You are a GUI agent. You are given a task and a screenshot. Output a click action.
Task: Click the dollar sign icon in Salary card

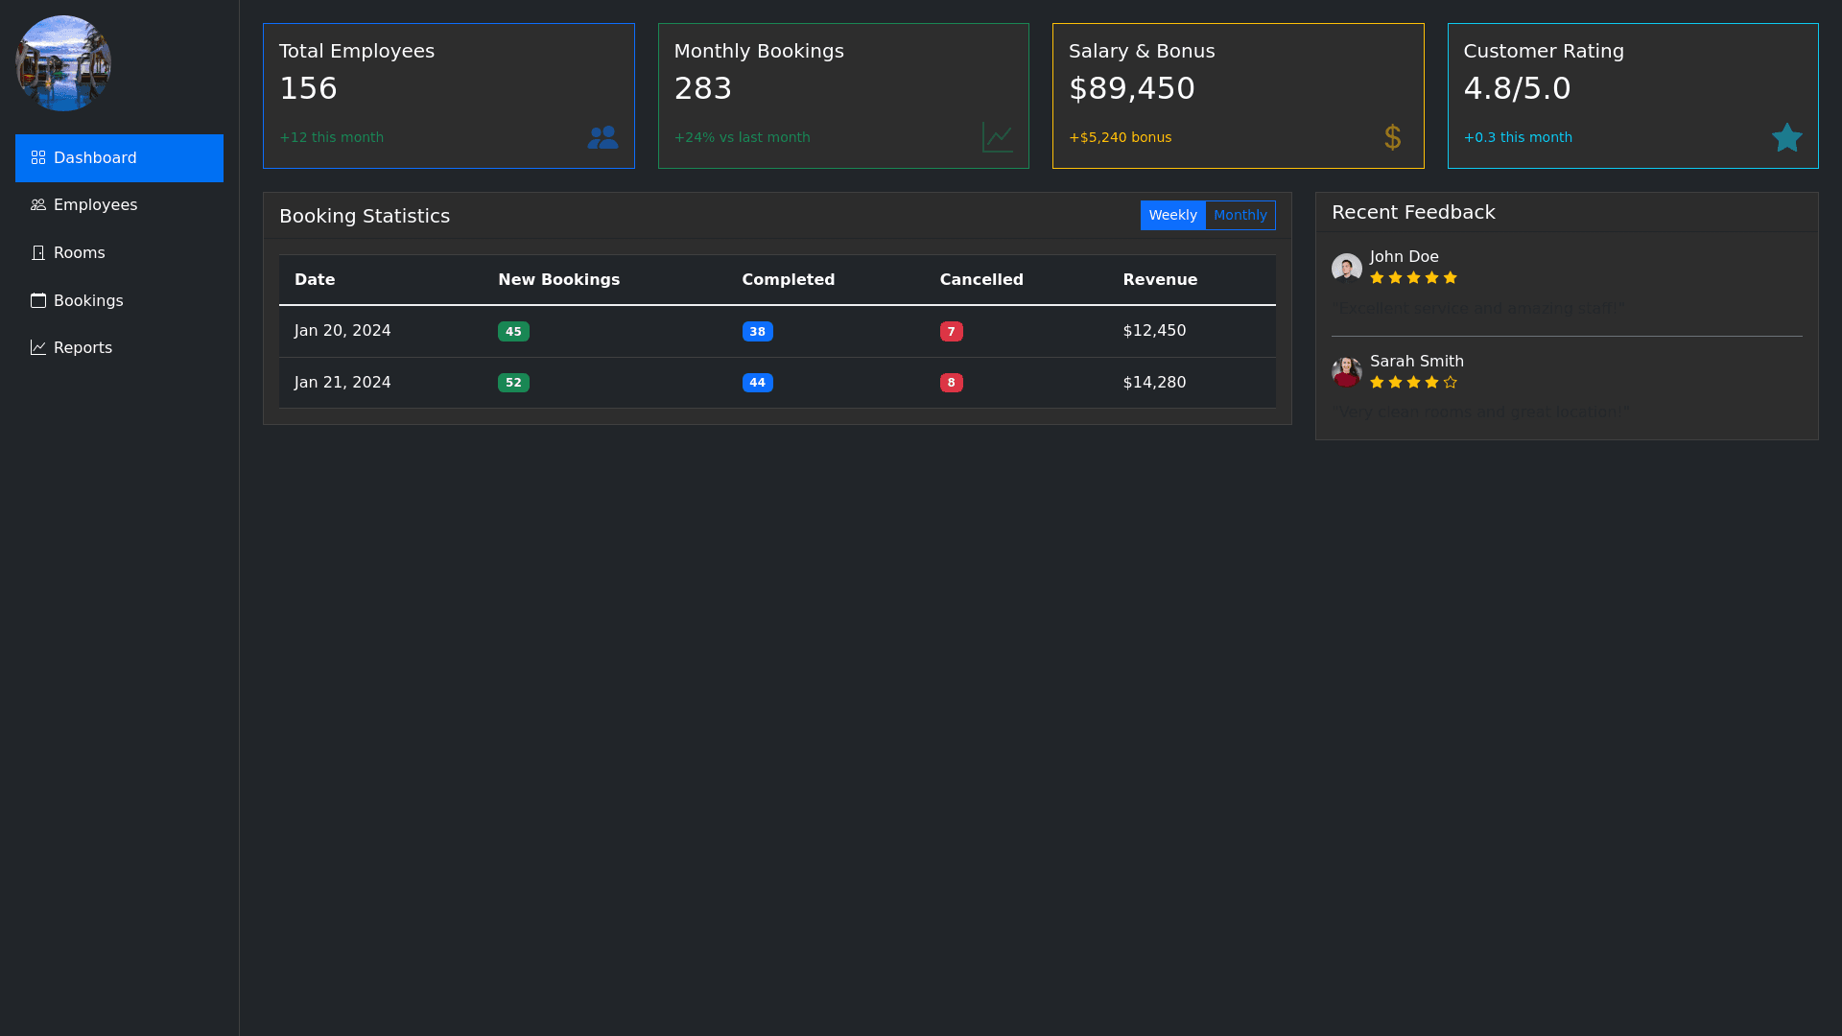coord(1393,137)
